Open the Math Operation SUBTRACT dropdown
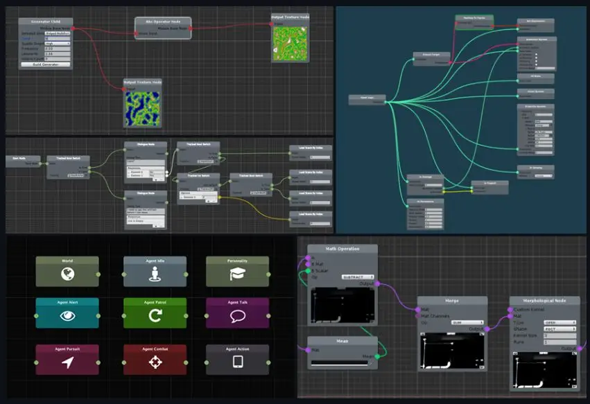Image resolution: width=590 pixels, height=404 pixels. tap(358, 277)
